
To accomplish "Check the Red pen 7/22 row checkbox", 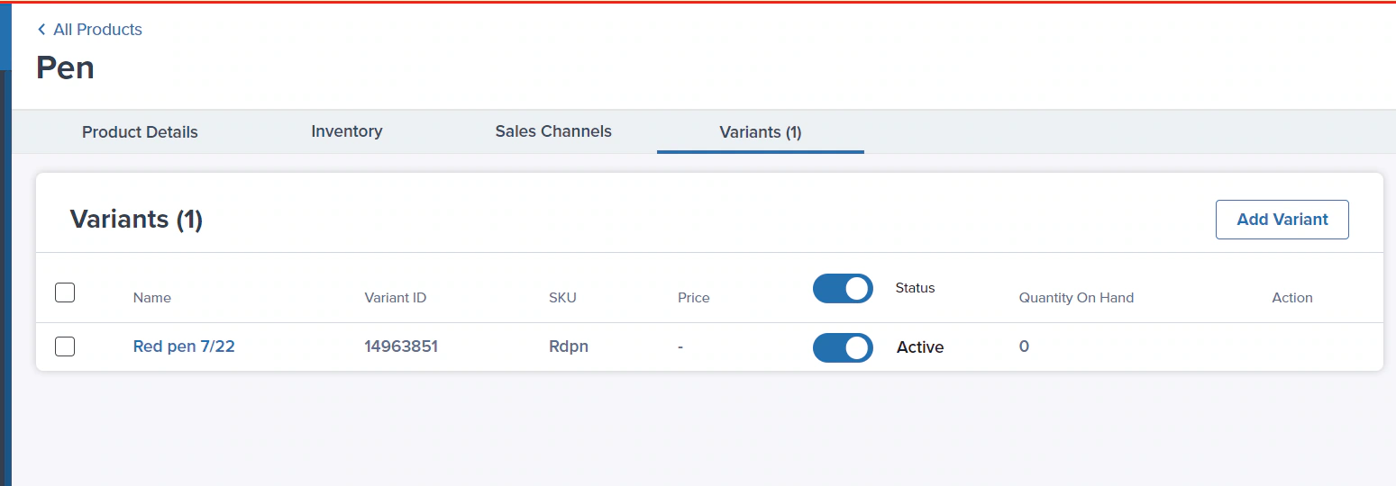I will coord(65,346).
